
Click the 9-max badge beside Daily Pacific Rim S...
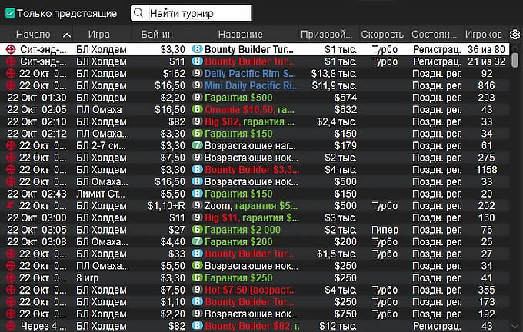tap(197, 73)
